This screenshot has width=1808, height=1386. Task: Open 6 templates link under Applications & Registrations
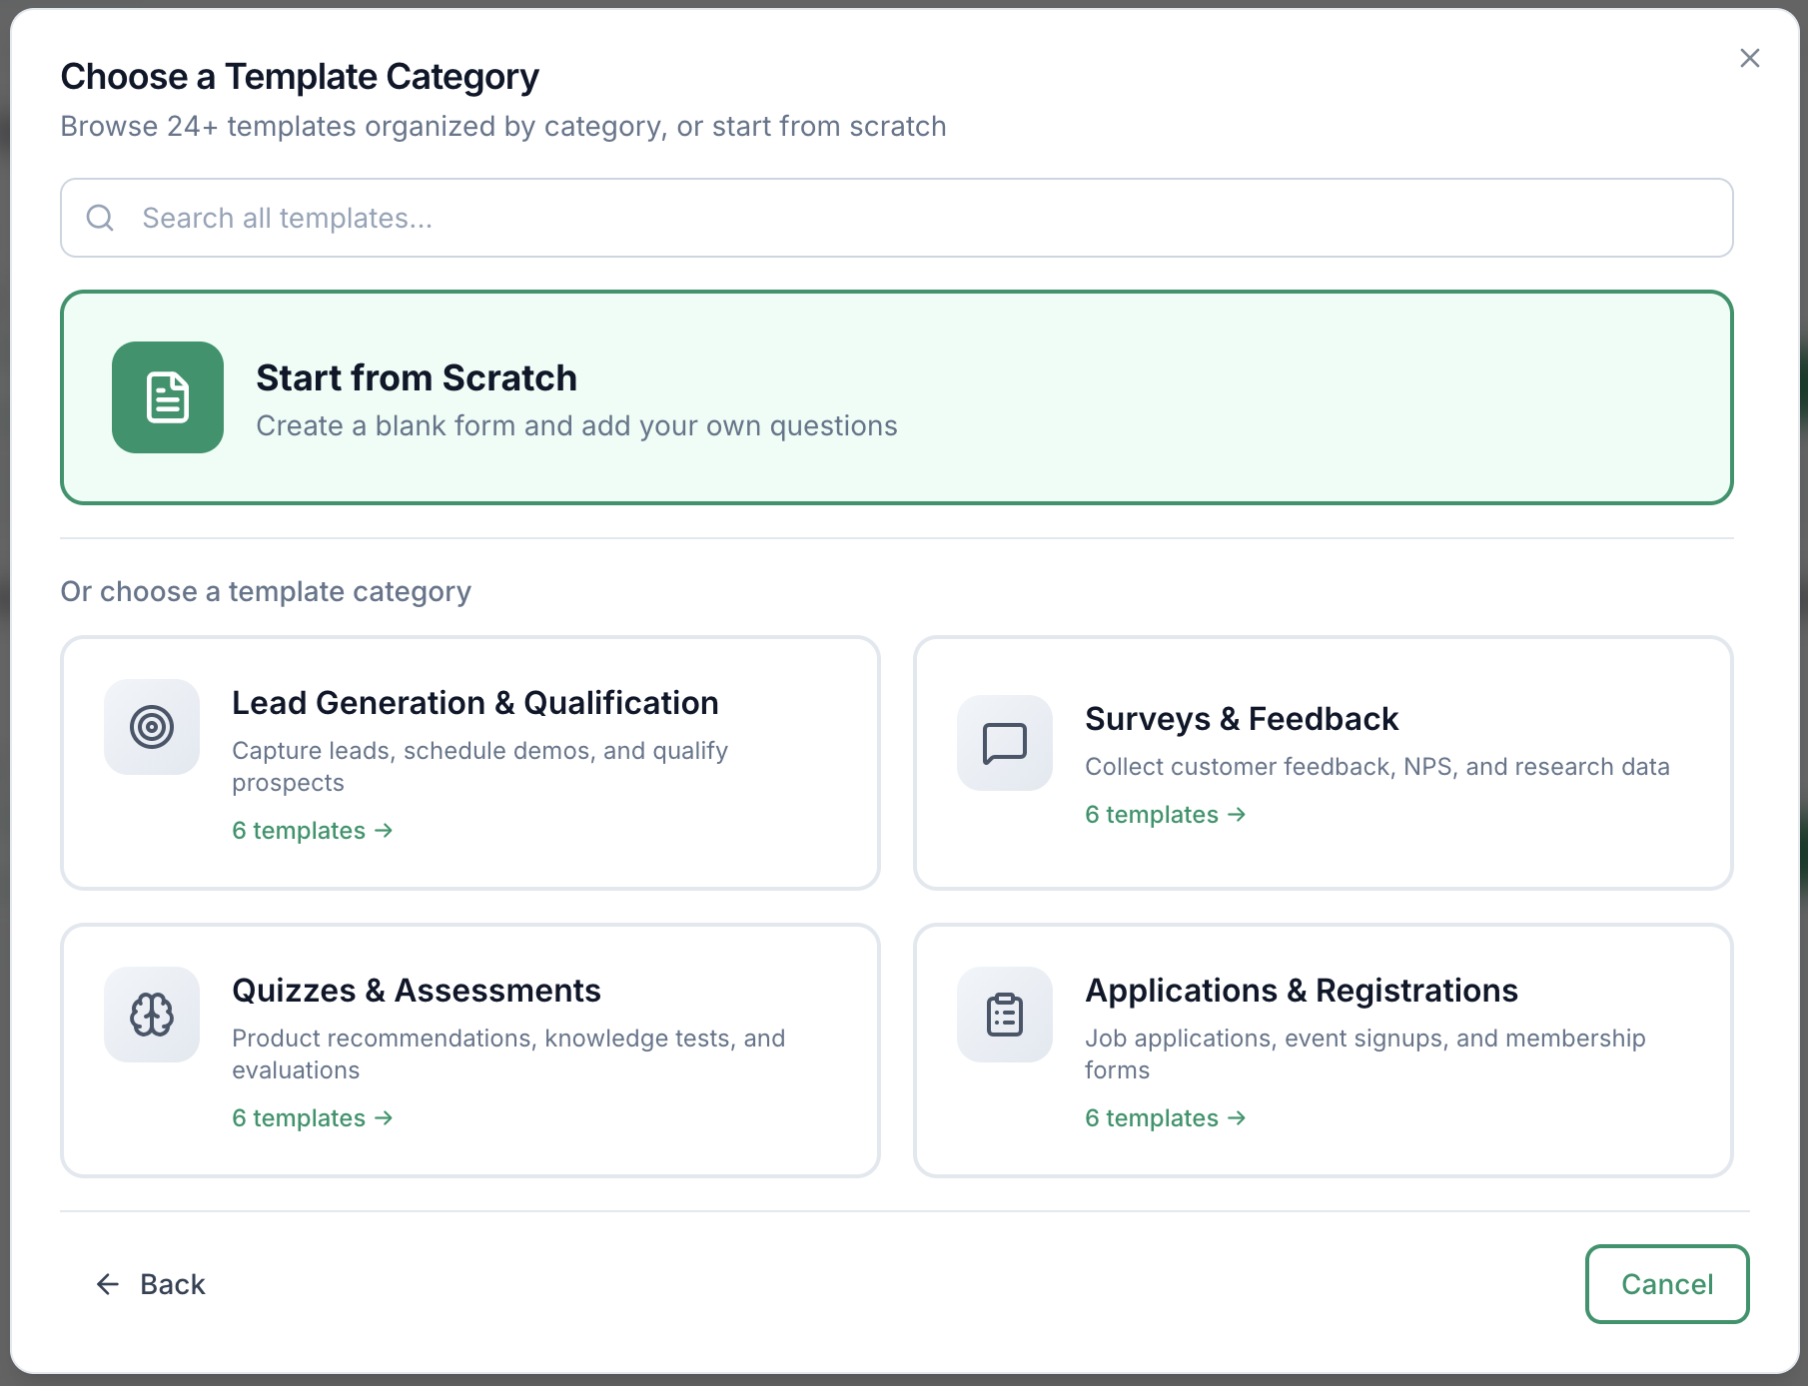(x=1166, y=1118)
